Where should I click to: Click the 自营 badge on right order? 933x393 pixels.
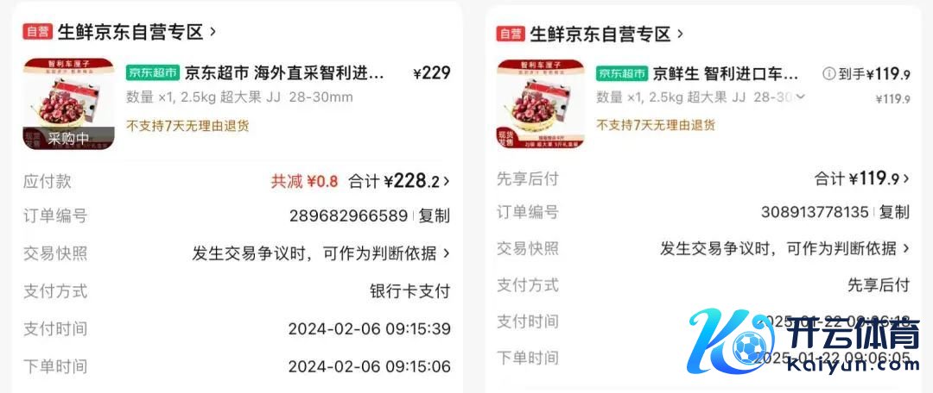pos(511,34)
